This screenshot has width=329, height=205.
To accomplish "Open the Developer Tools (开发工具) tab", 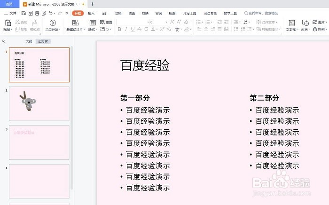I will click(x=189, y=13).
